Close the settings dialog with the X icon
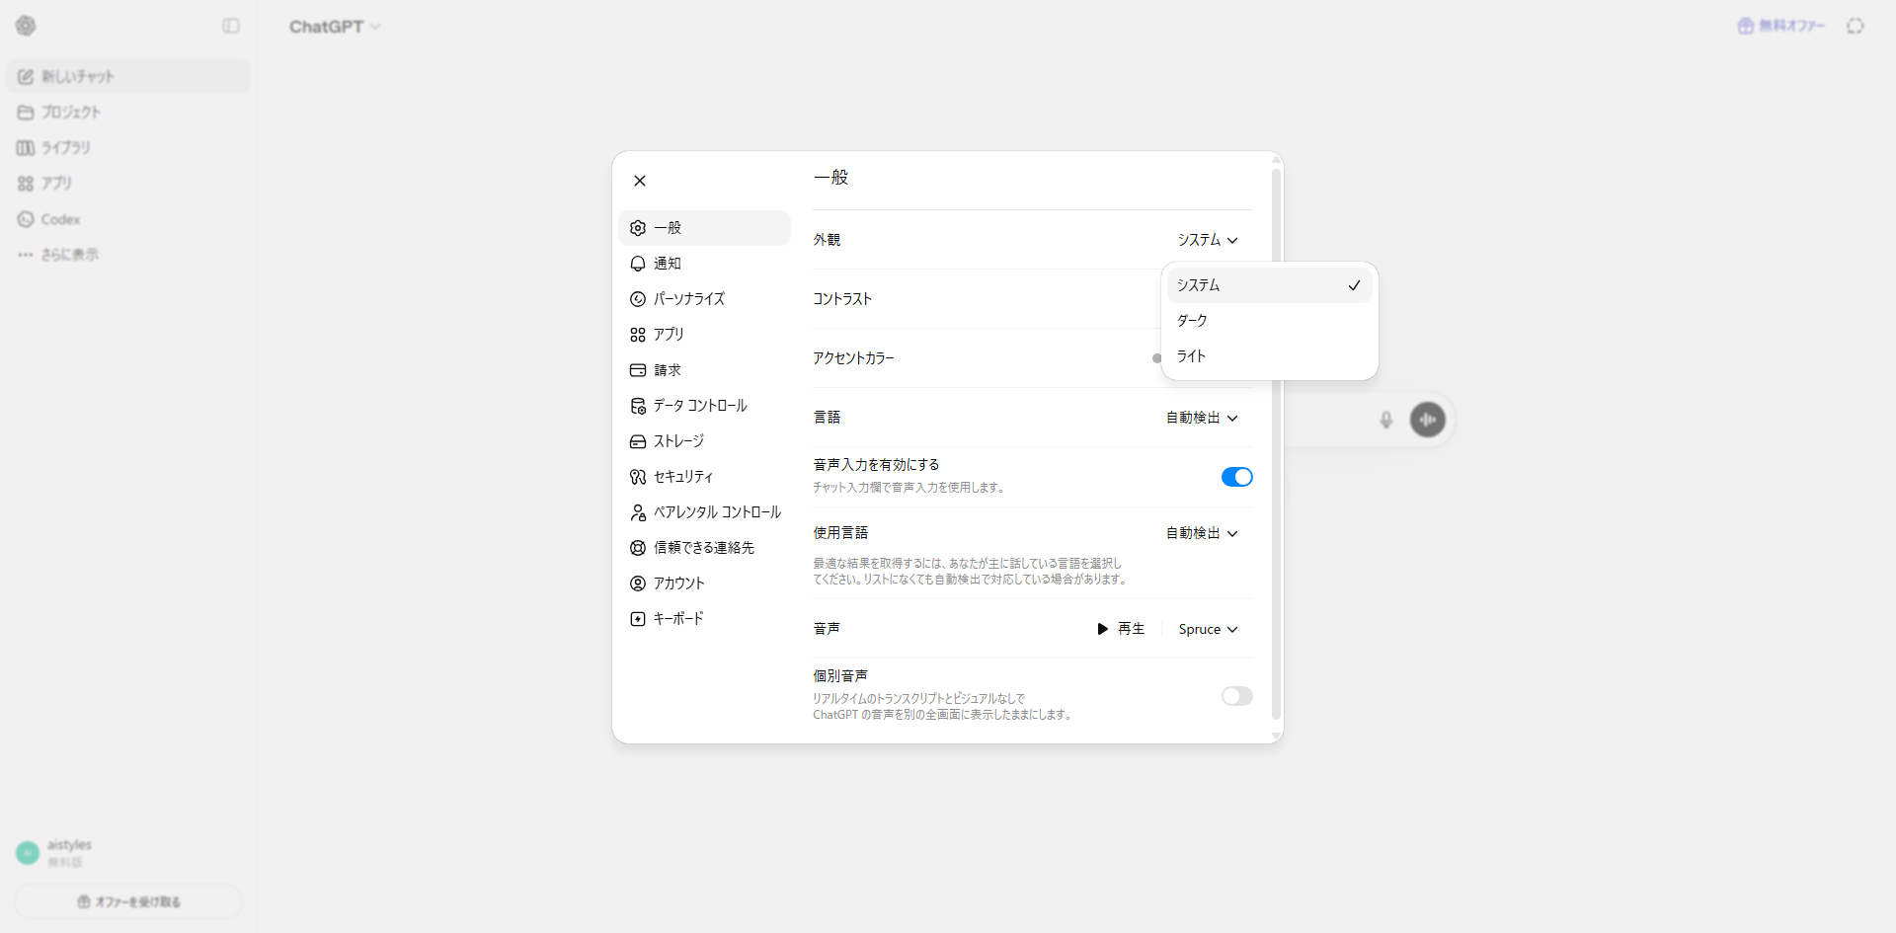 click(x=640, y=181)
